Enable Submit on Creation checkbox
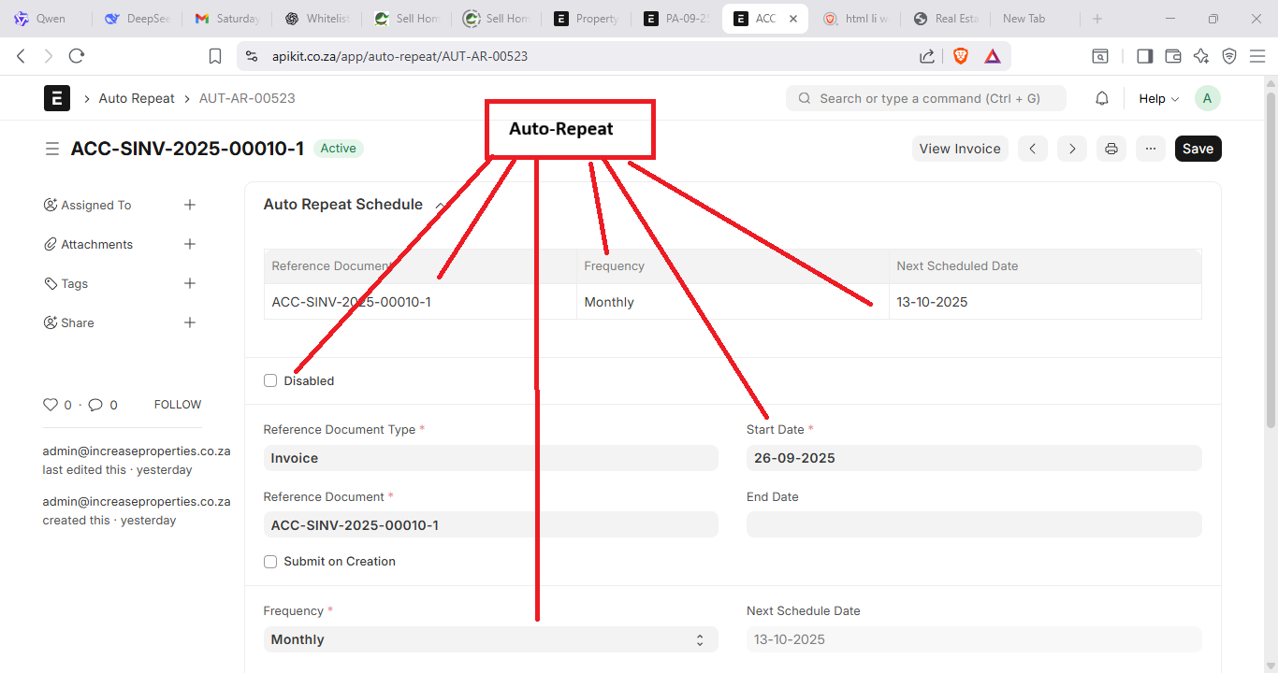The image size is (1278, 673). pyautogui.click(x=270, y=562)
